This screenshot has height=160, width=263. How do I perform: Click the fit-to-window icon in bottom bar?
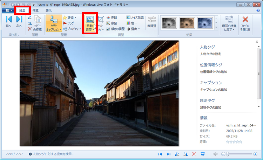coord(215,154)
